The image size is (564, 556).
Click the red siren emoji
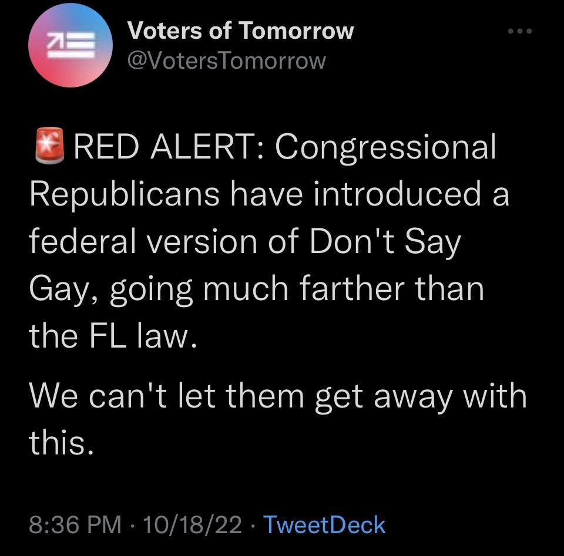tap(49, 147)
